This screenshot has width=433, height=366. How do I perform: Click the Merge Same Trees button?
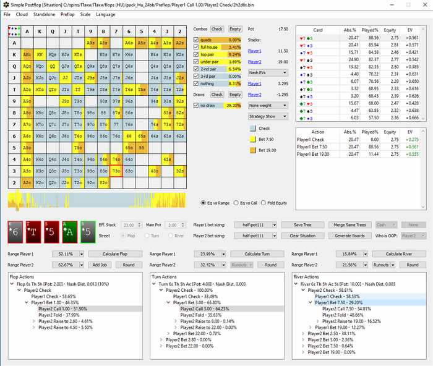pos(350,225)
